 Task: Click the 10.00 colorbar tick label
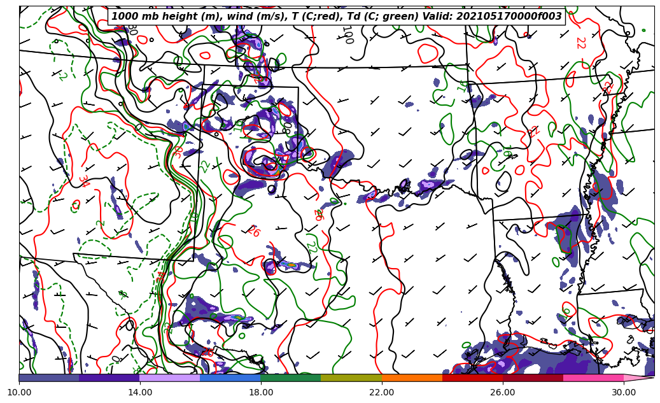pos(19,392)
